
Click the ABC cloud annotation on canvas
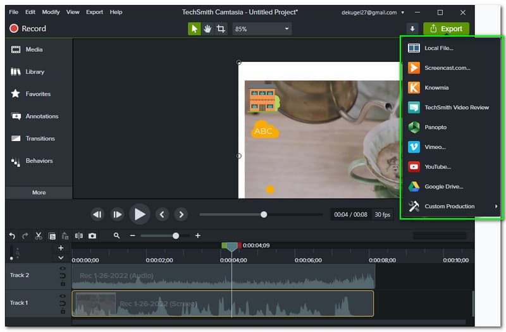click(x=264, y=130)
